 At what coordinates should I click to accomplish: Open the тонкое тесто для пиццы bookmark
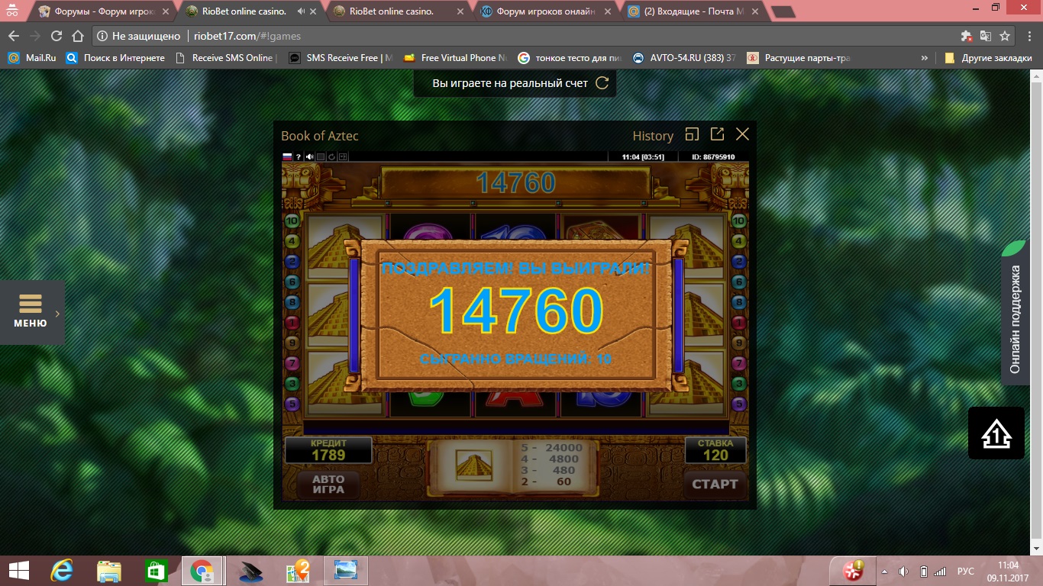pos(569,58)
